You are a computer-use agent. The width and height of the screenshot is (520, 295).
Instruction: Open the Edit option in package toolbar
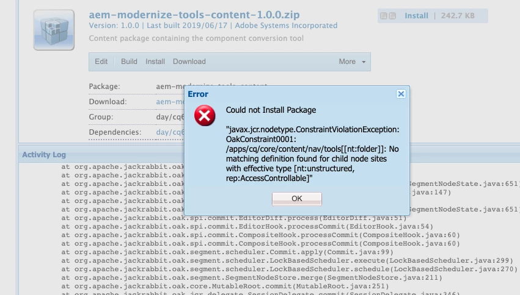pos(101,62)
